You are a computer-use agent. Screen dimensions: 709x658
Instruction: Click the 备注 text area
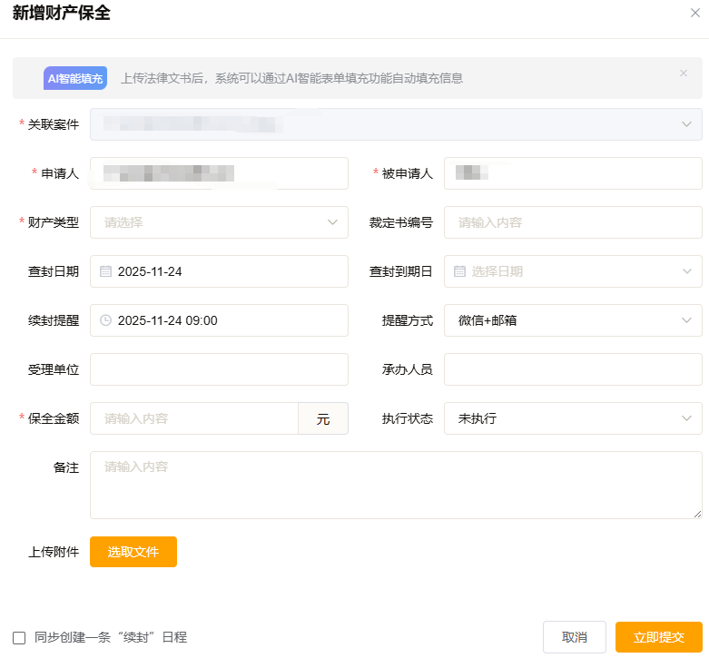(x=395, y=485)
